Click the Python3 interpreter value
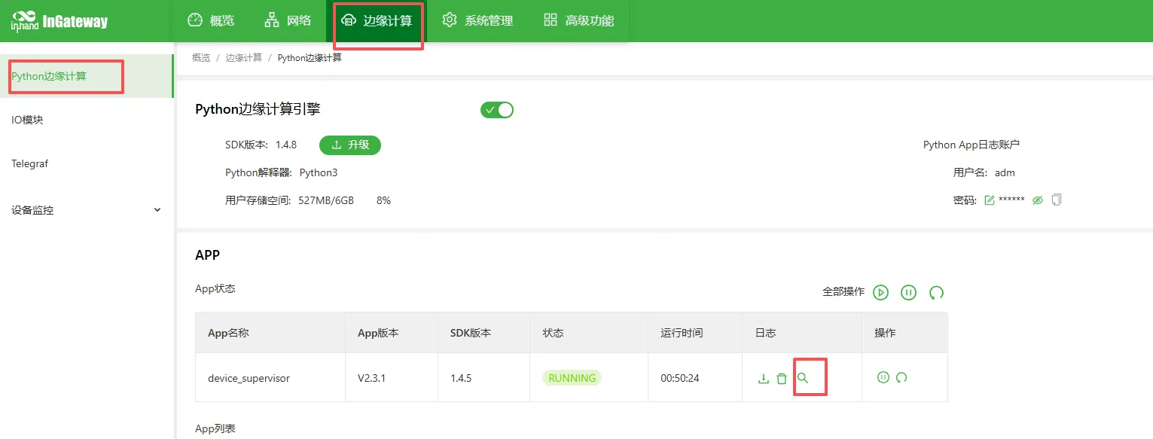This screenshot has width=1153, height=439. click(x=319, y=172)
